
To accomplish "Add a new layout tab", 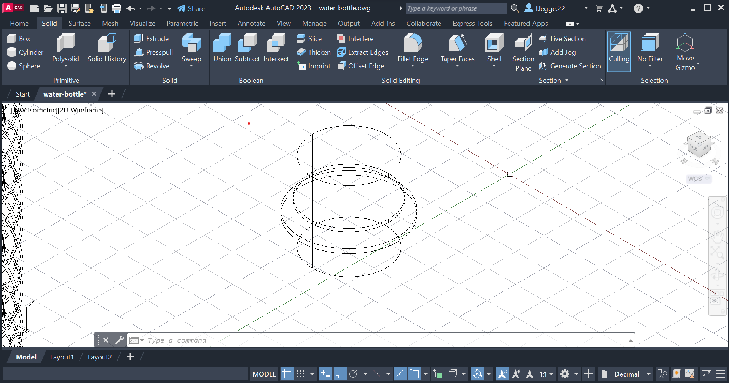I will [130, 357].
